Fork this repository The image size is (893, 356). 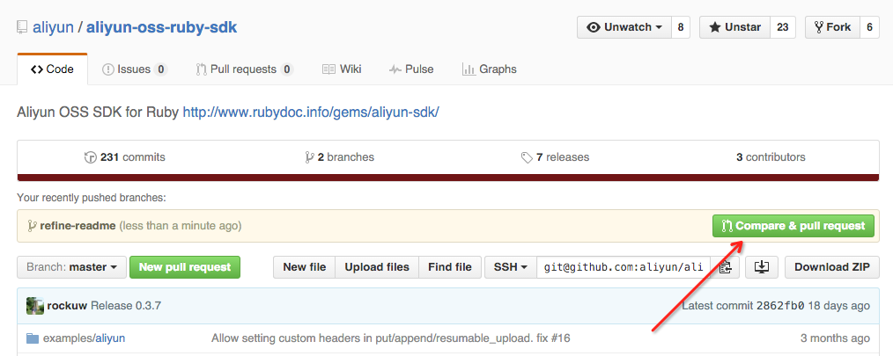click(830, 27)
